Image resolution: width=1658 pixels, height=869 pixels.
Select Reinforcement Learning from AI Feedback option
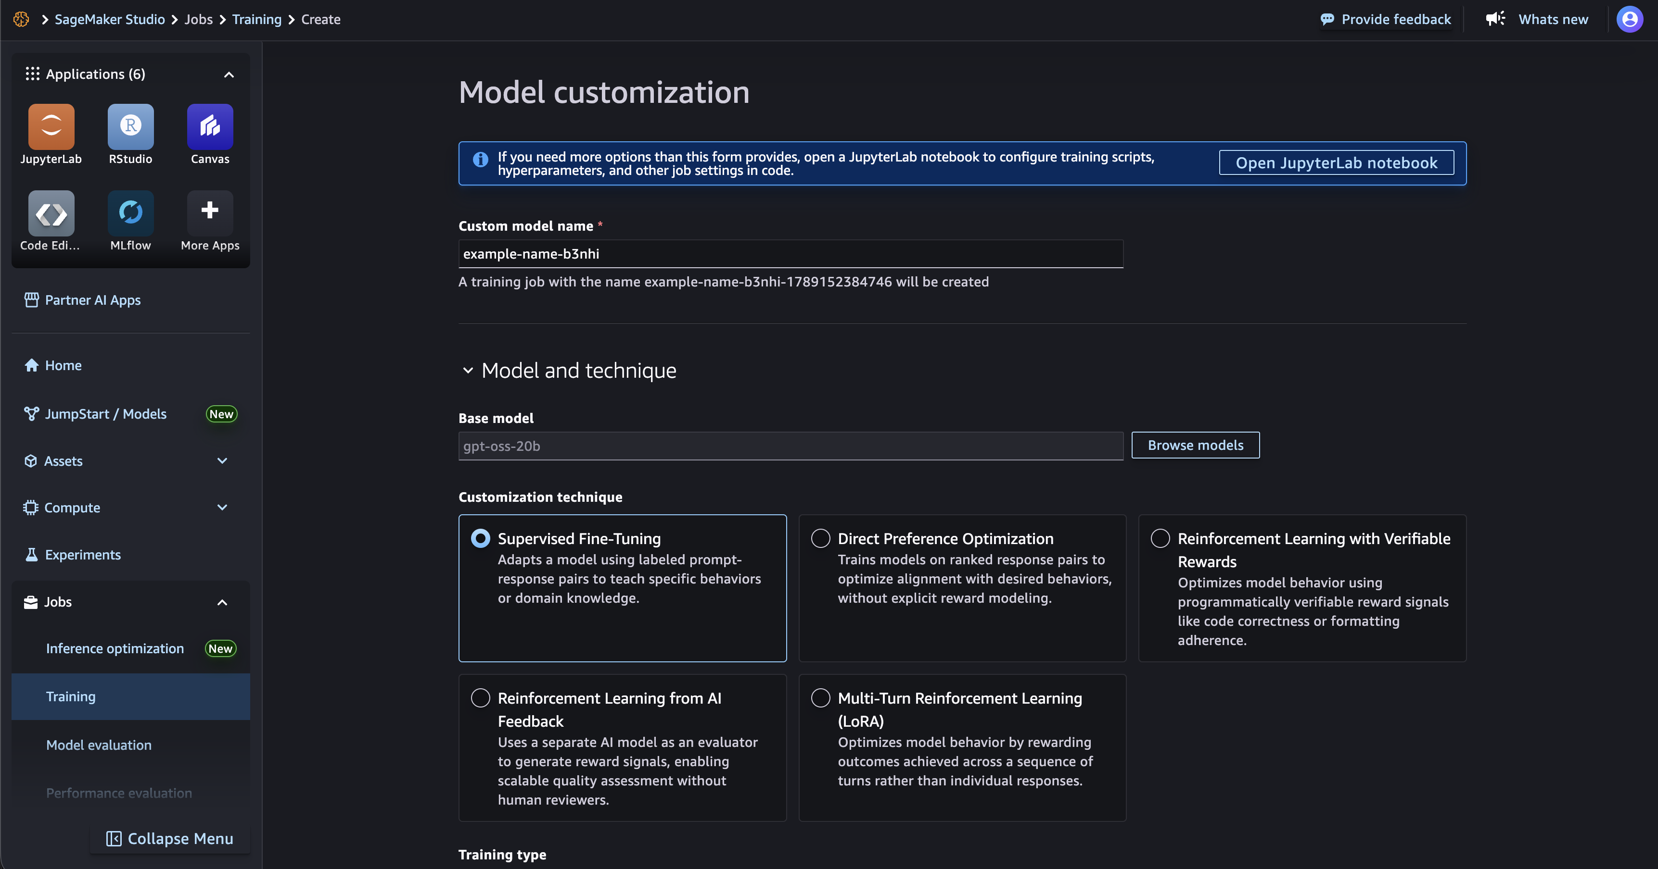pos(480,697)
